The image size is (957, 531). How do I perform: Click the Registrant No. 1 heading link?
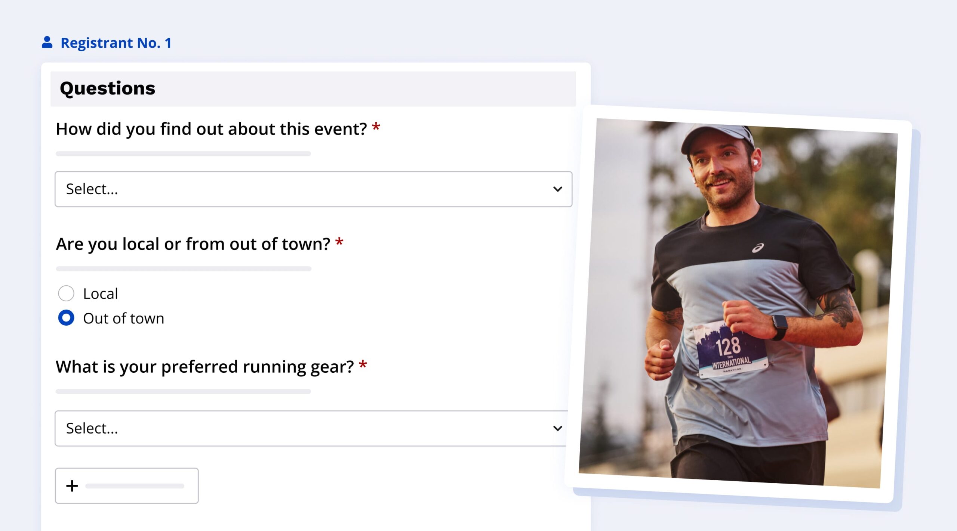pos(116,43)
